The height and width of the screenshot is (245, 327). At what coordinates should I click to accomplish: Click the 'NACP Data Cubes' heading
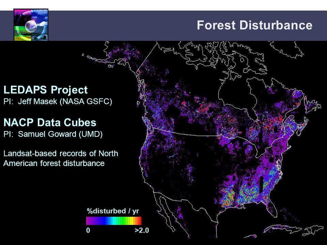(x=50, y=122)
